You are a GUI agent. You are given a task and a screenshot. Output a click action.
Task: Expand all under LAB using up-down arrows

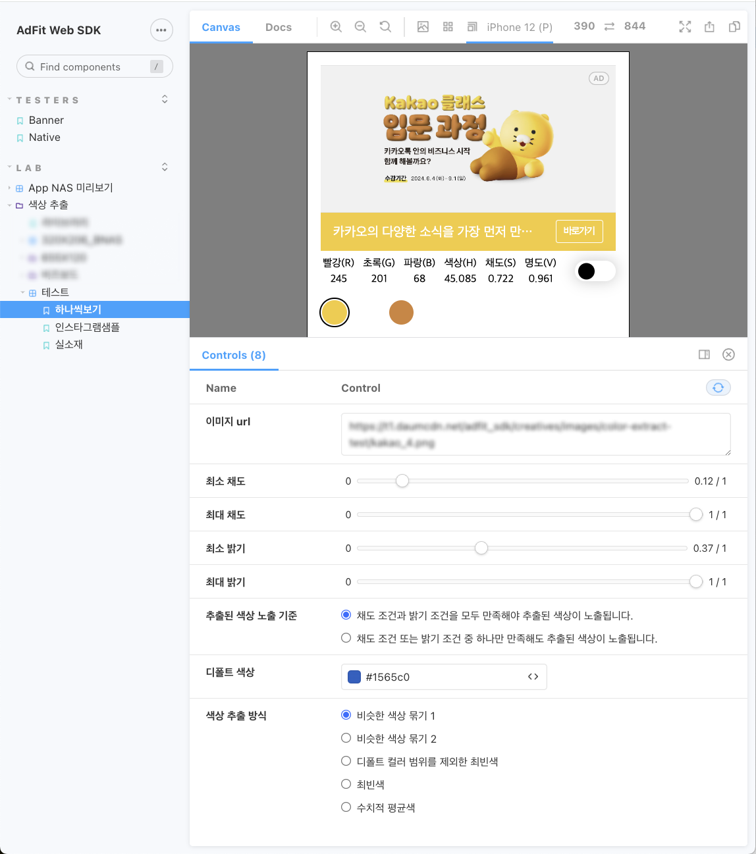click(165, 167)
